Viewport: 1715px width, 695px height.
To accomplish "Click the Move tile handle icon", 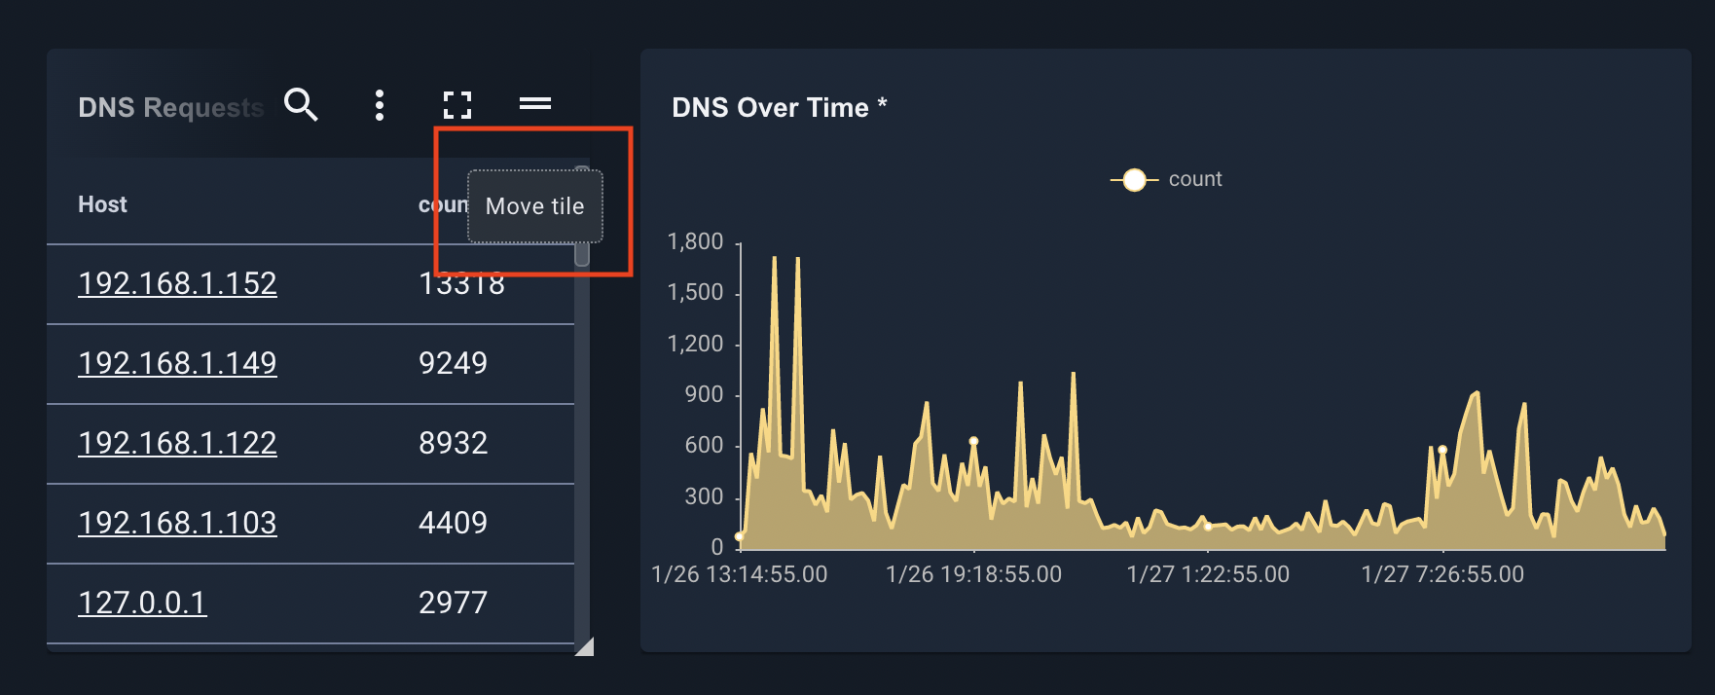I will (x=535, y=103).
